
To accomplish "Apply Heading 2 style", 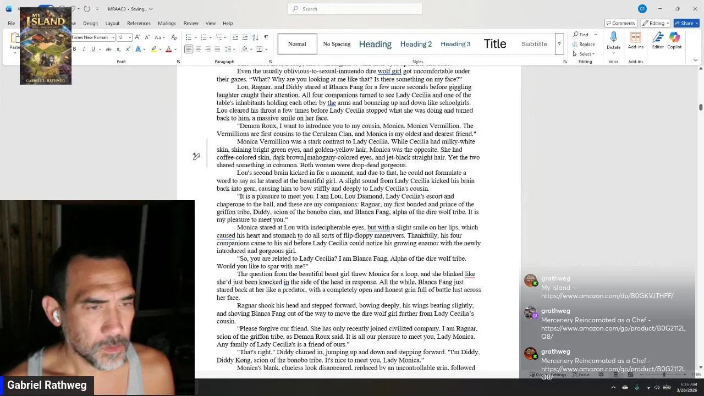I will [416, 44].
